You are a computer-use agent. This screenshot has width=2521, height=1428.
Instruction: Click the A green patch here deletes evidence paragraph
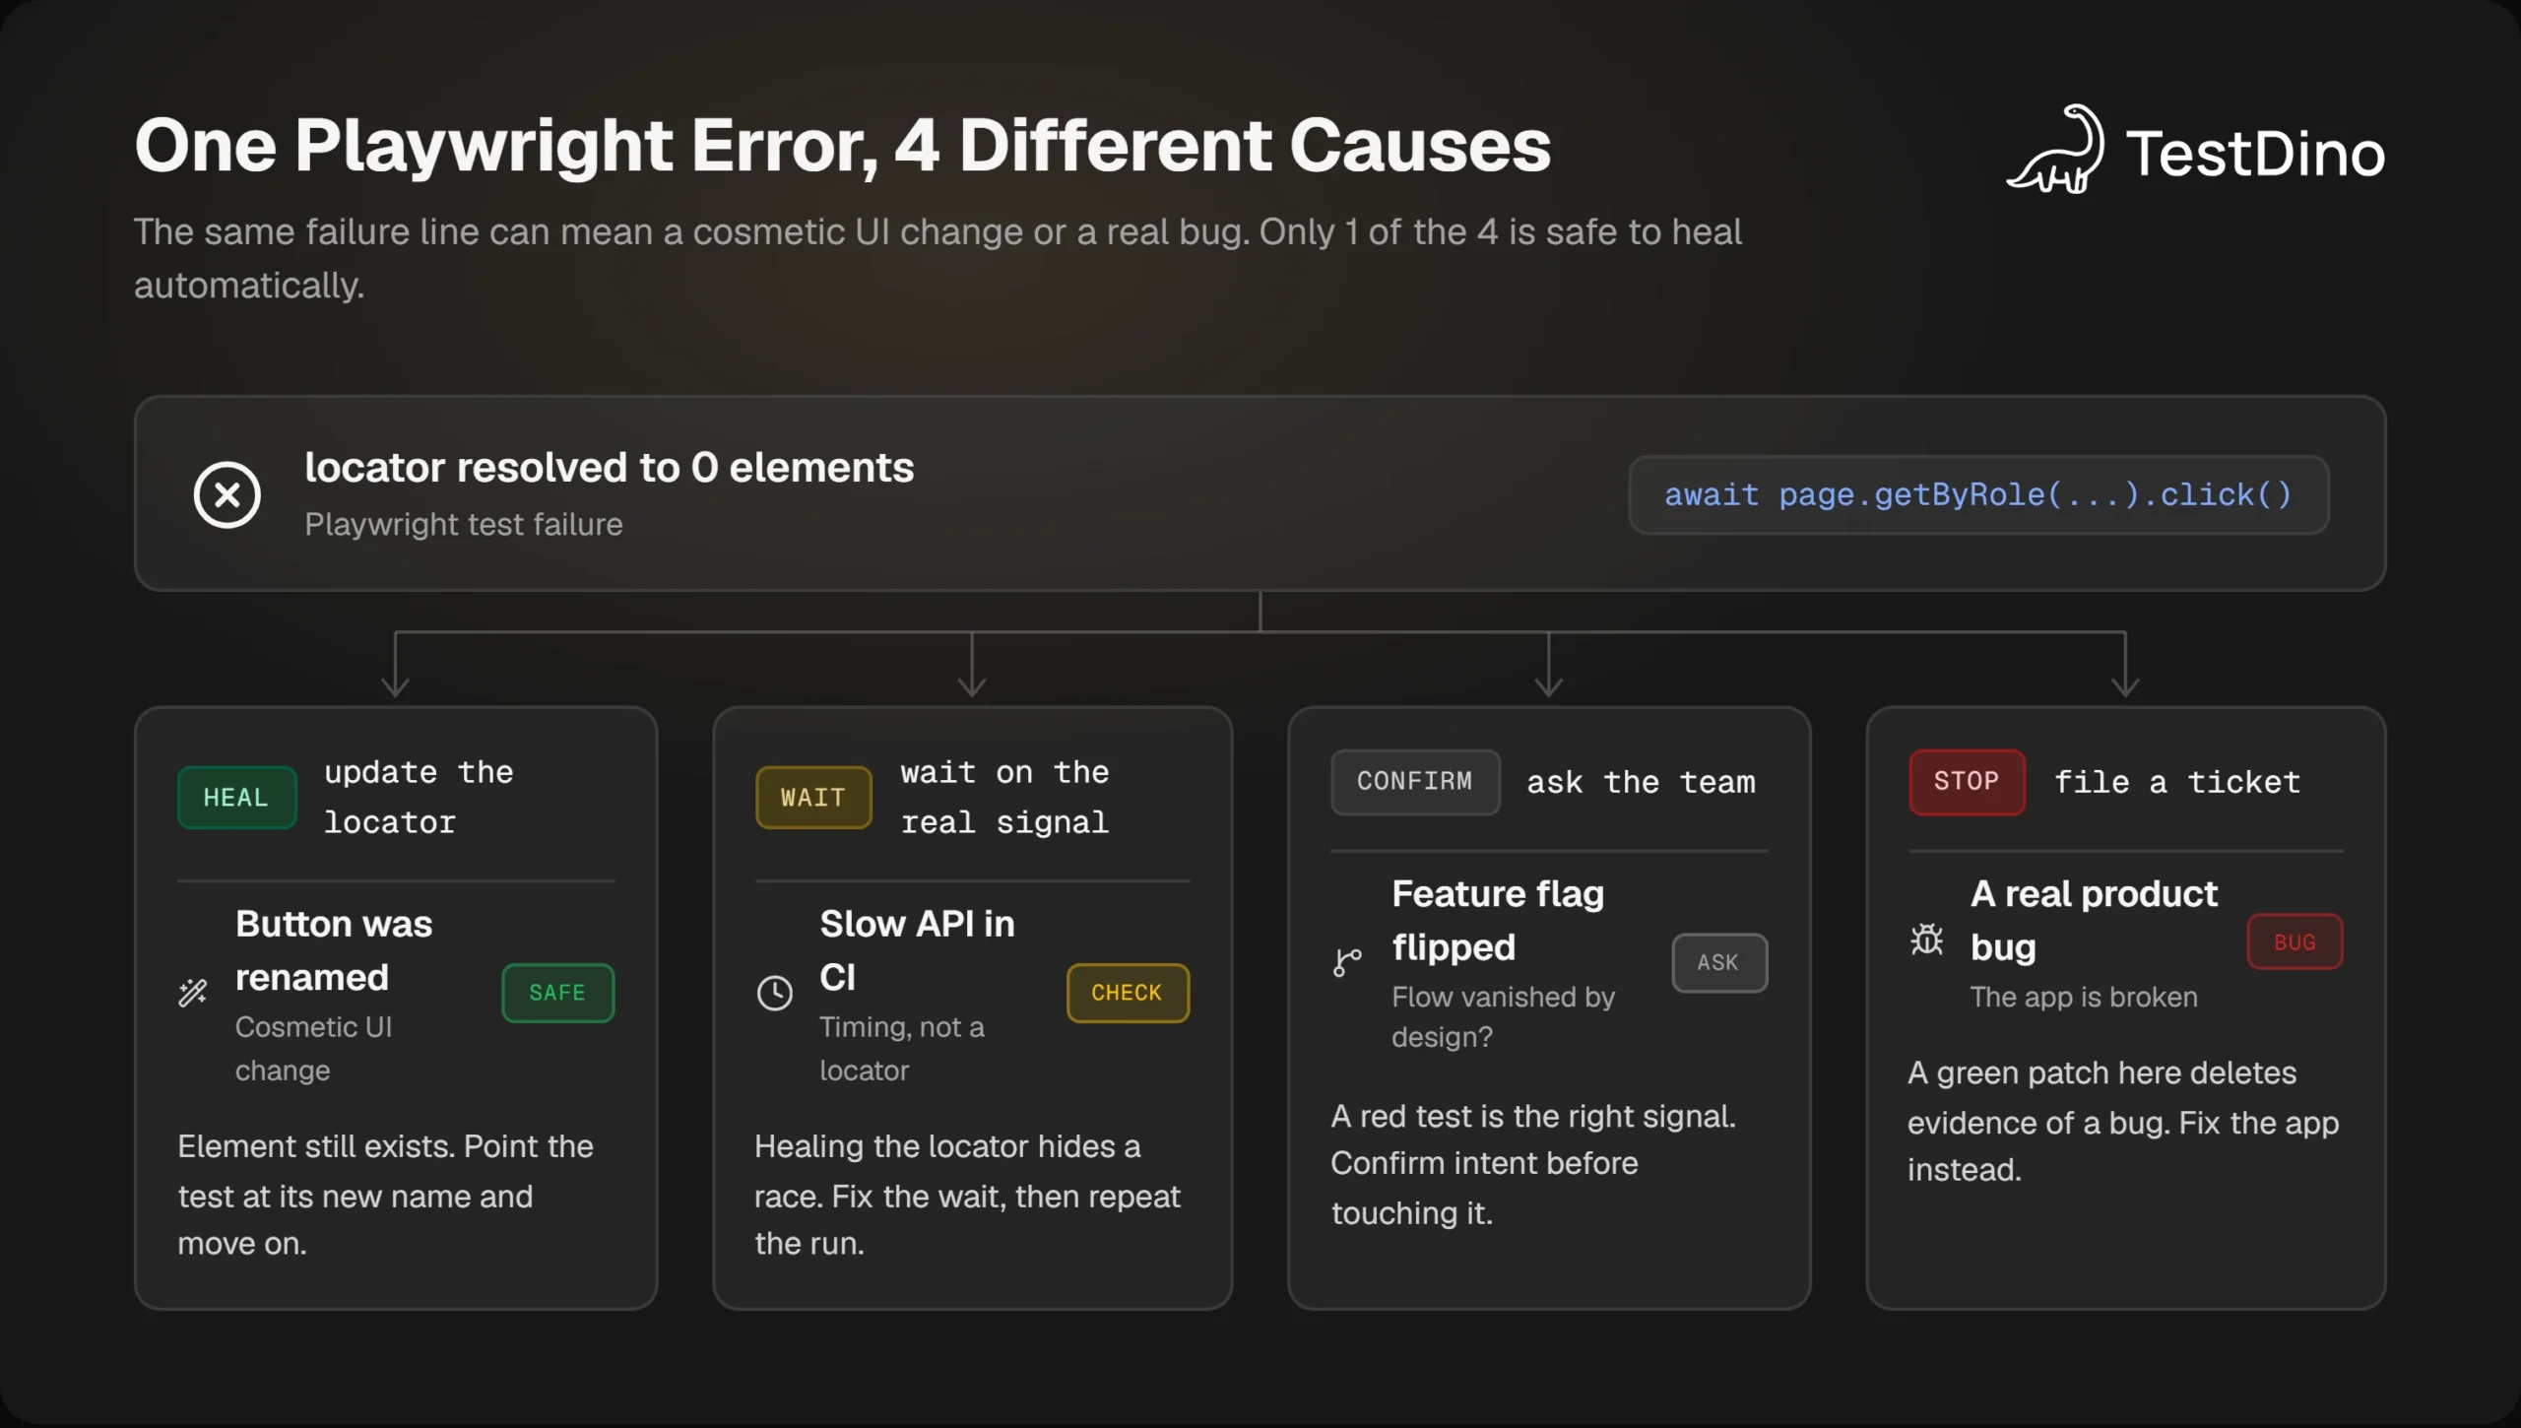click(x=2123, y=1121)
